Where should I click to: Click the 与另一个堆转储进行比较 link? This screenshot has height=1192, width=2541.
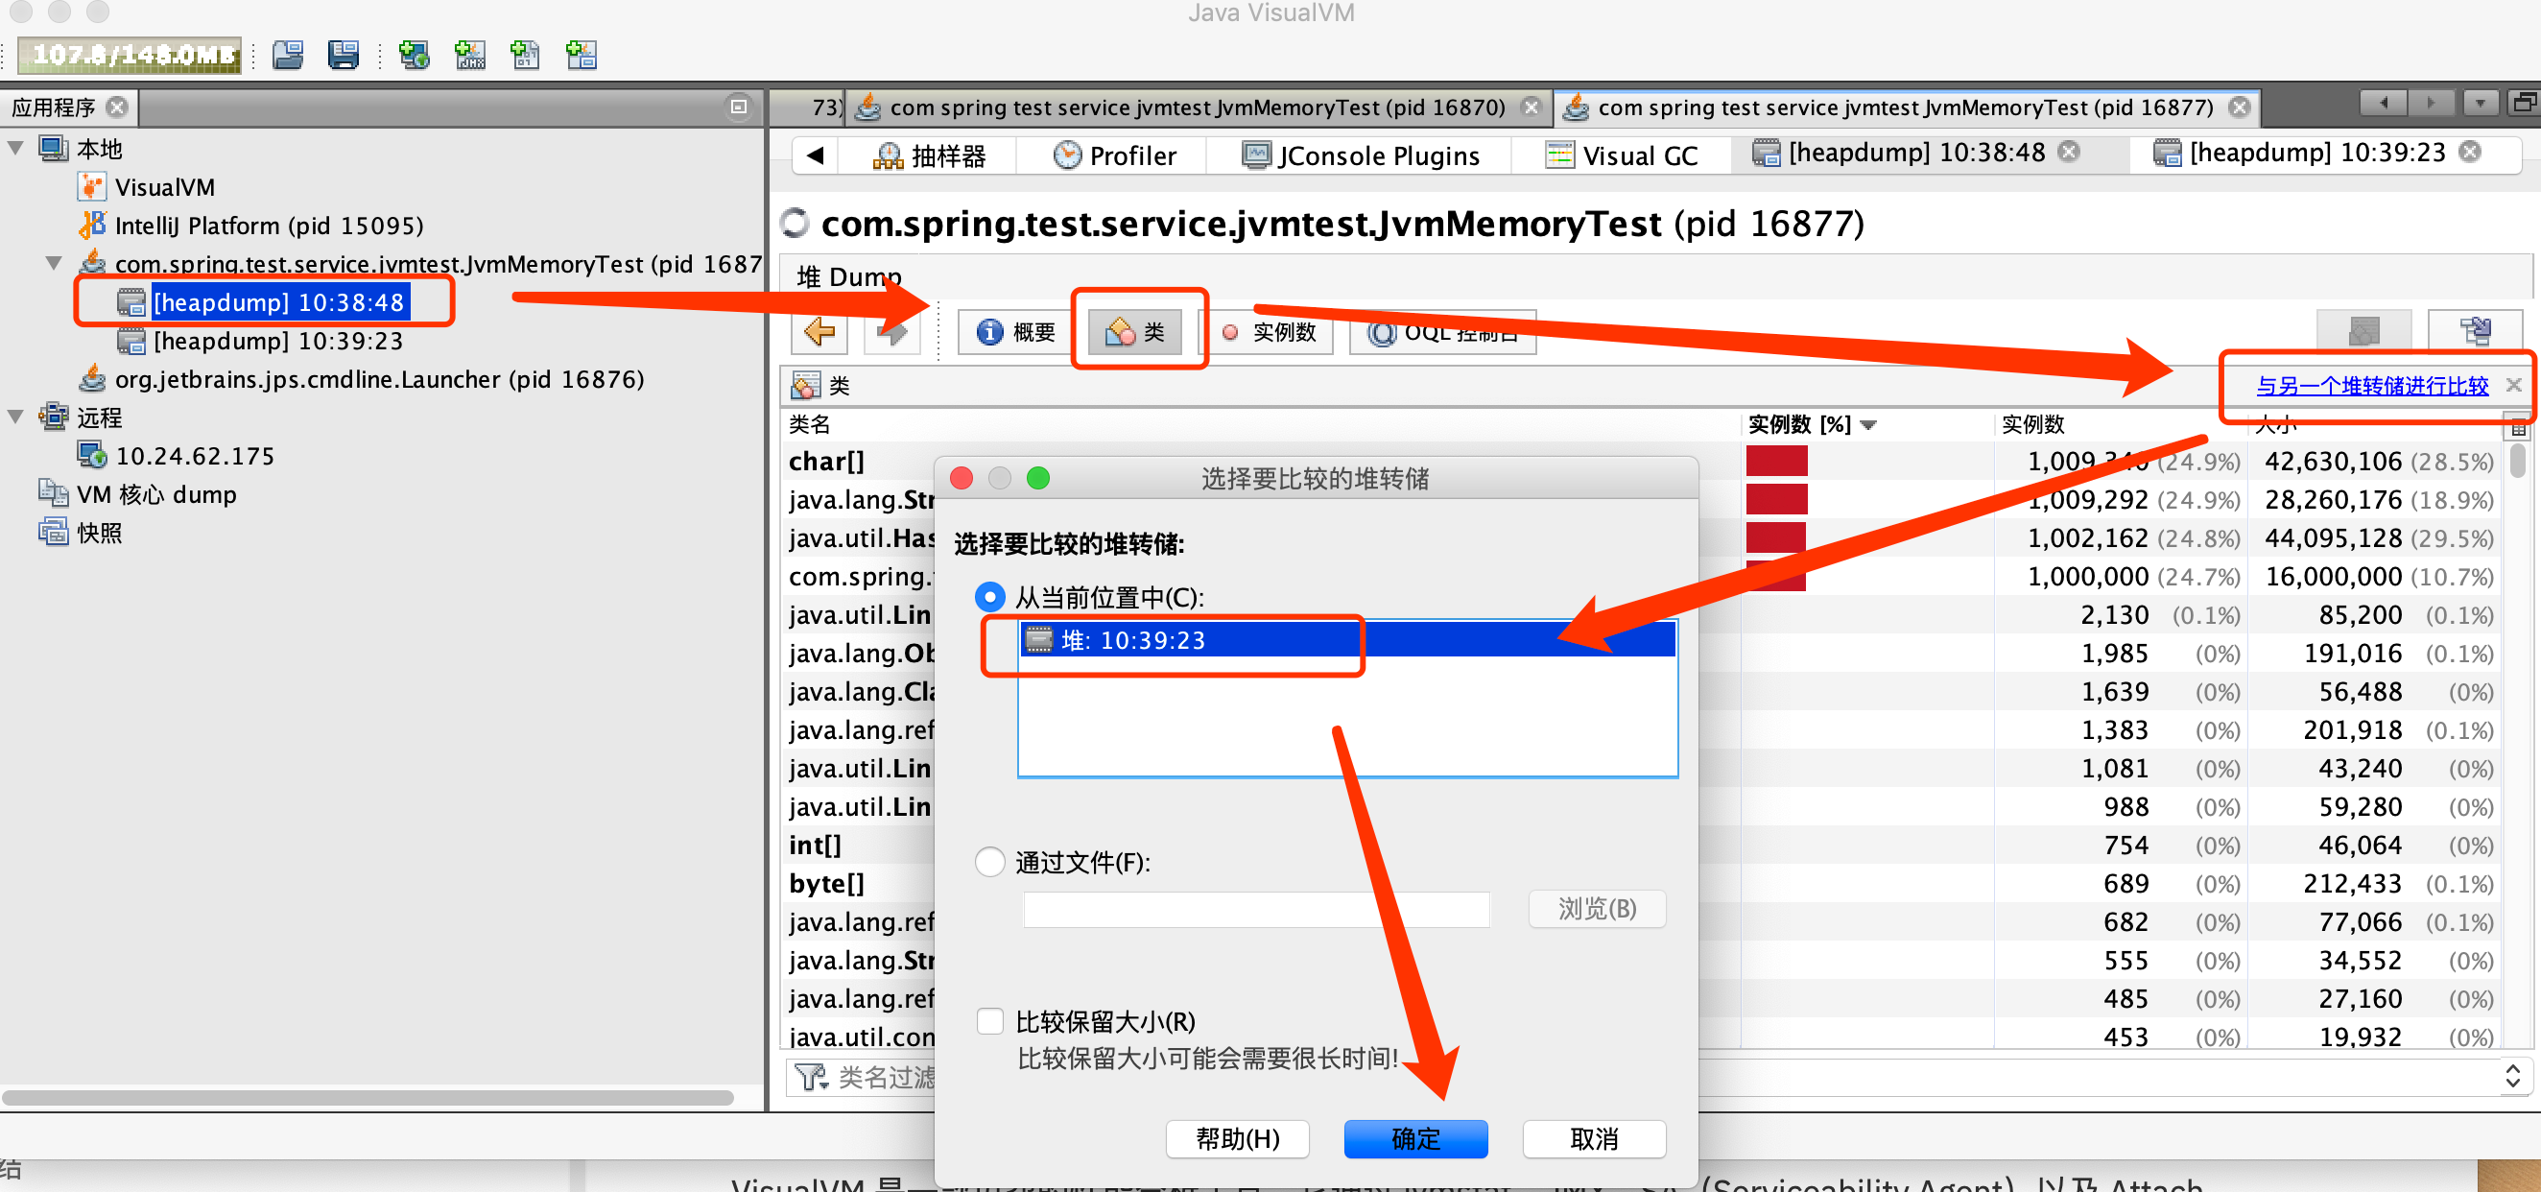2371,386
